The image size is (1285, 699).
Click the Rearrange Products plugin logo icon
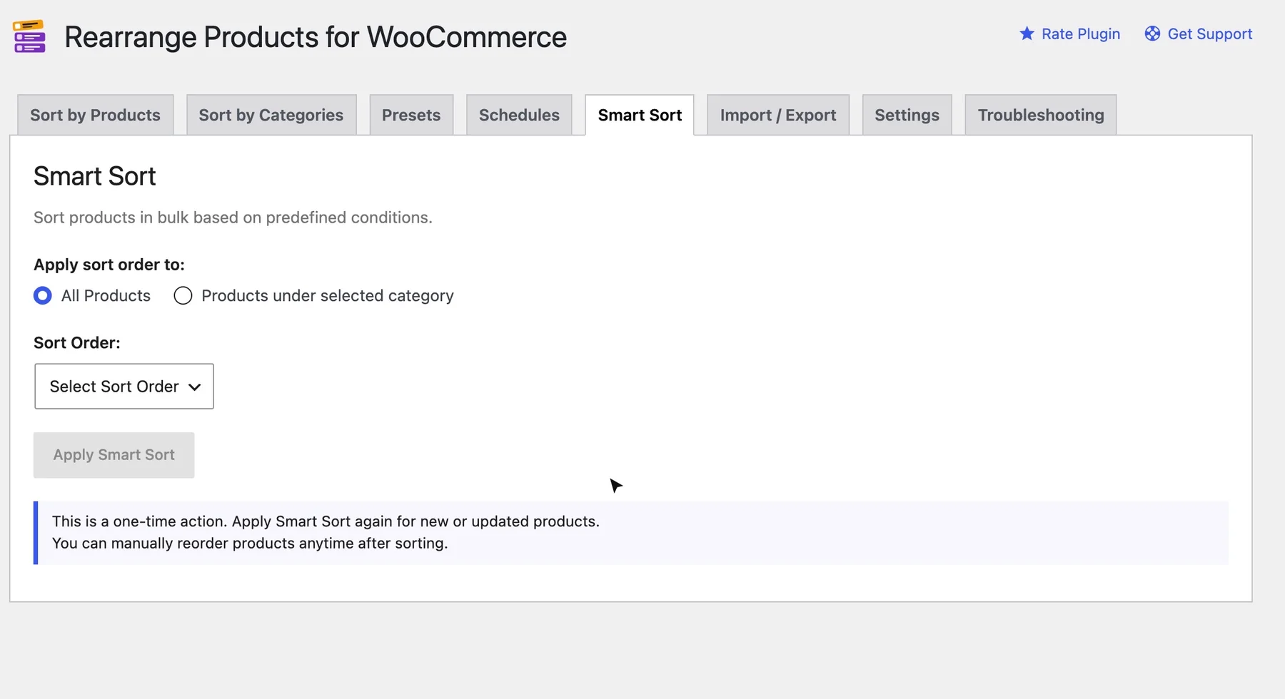(x=29, y=36)
